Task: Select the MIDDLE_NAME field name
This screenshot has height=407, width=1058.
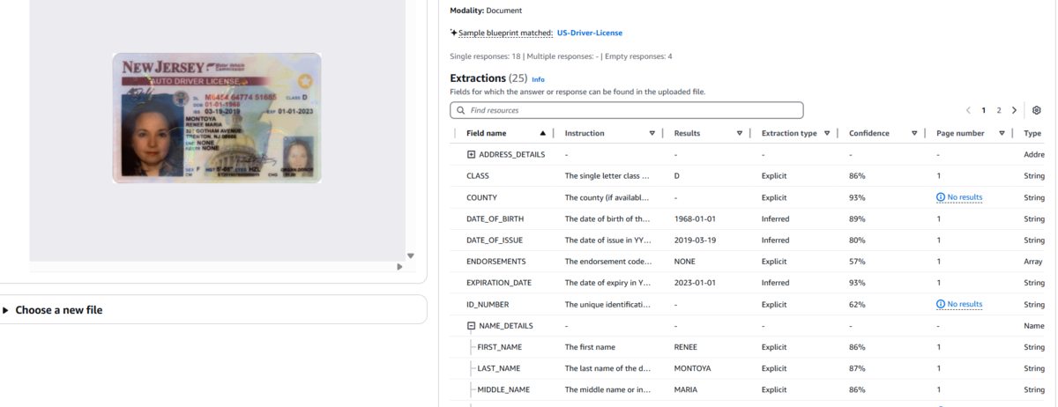Action: point(503,389)
